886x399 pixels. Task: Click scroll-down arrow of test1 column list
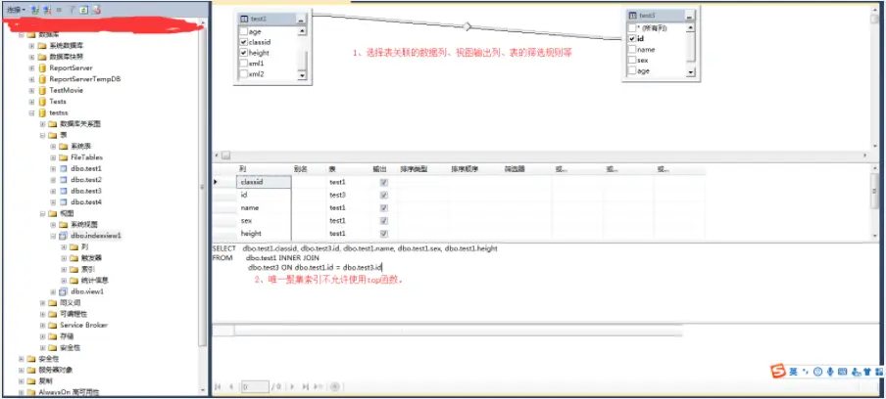[x=302, y=75]
